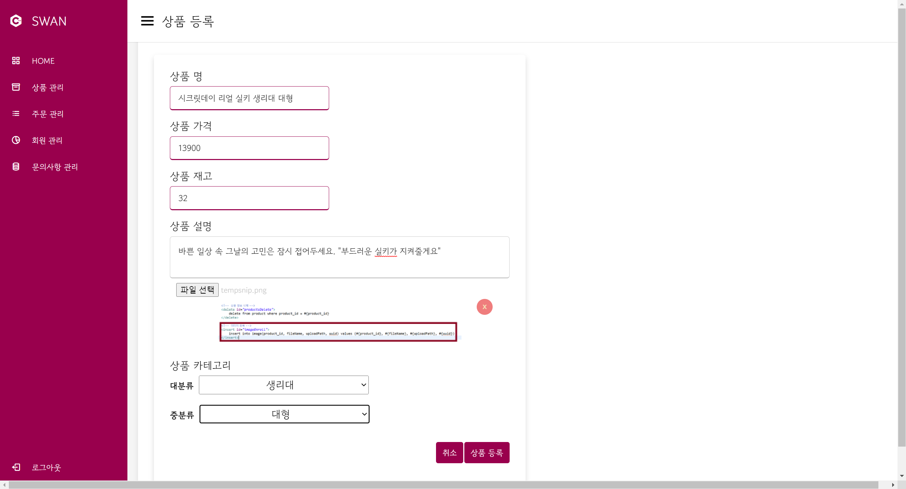Image resolution: width=906 pixels, height=489 pixels.
Task: Click the 로그아웃 exit icon
Action: 16,467
